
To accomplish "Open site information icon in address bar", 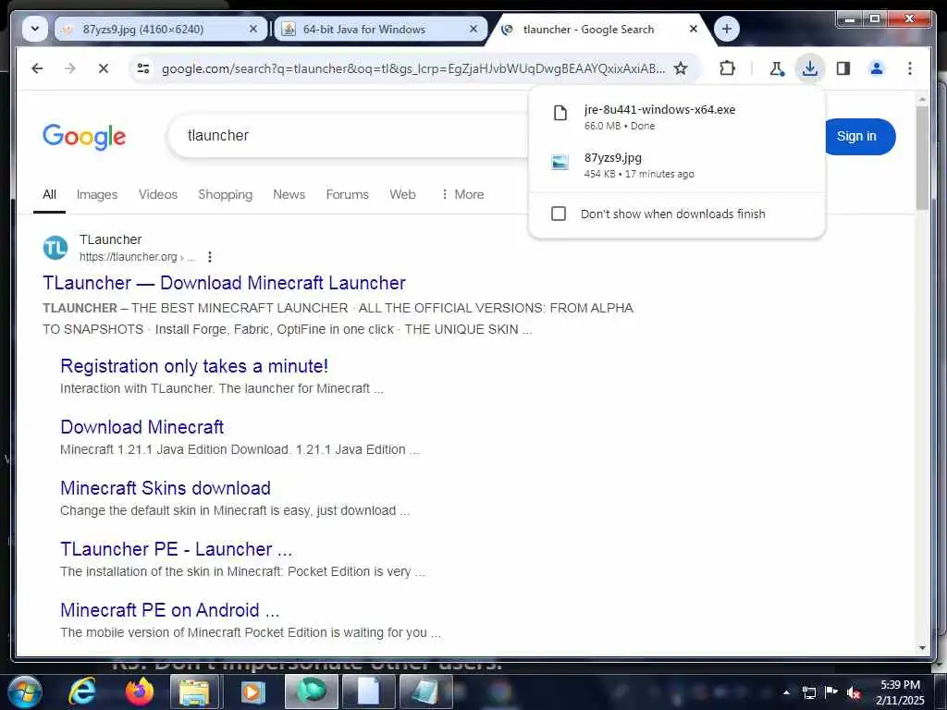I will tap(143, 68).
